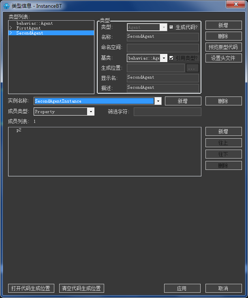248x298 pixels.
Task: Click 设置头文件 button
Action: point(223,58)
